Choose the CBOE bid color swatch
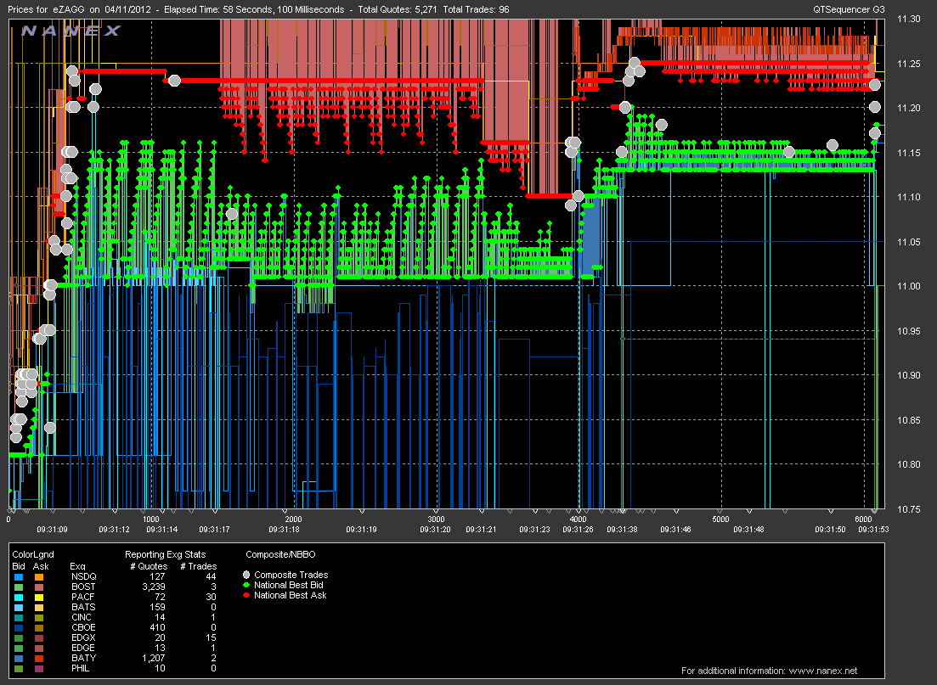This screenshot has height=685, width=937. [x=19, y=627]
